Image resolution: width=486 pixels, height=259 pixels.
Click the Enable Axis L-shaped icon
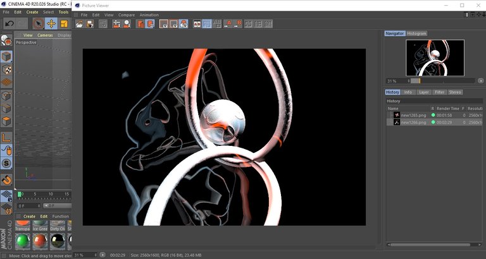click(6, 138)
